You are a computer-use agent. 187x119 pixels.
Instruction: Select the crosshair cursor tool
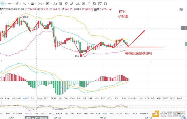click(2, 4)
